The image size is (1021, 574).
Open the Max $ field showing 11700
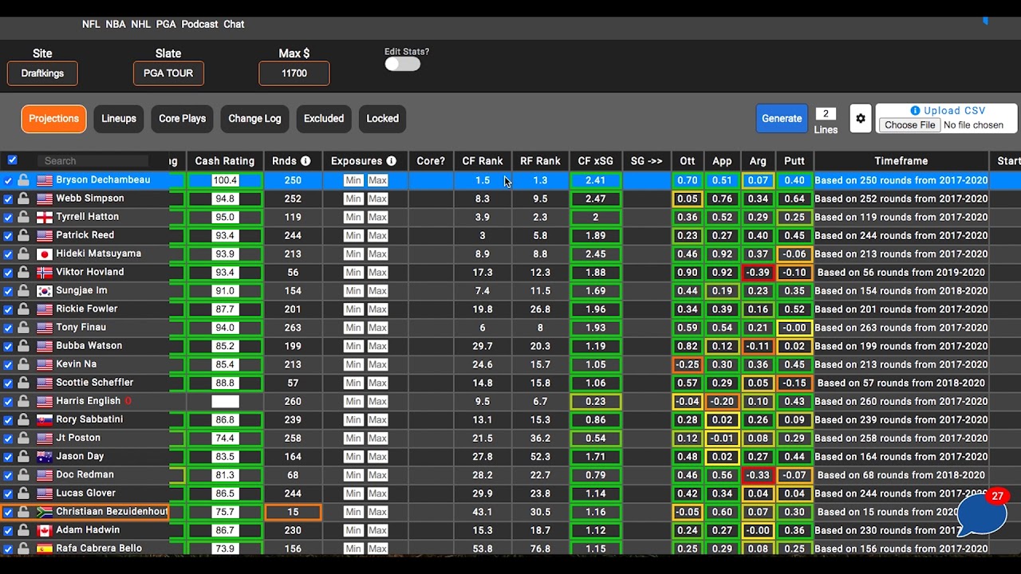point(294,73)
